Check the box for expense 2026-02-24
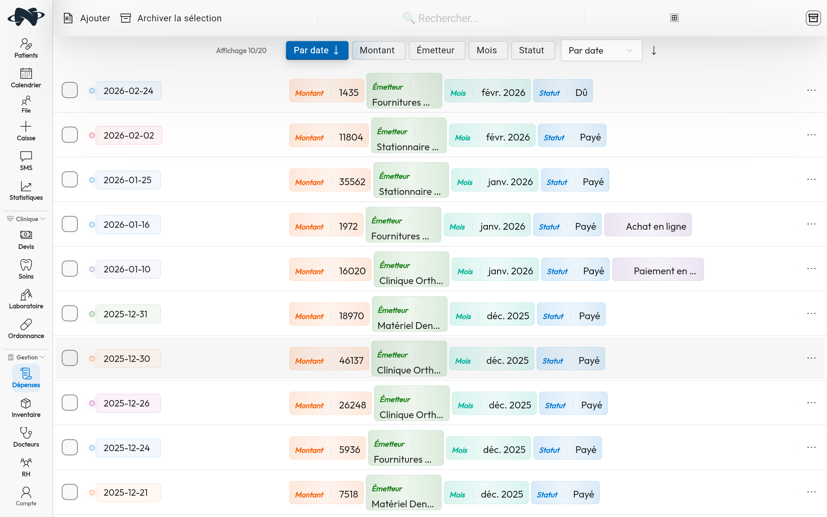The height and width of the screenshot is (517, 827). (x=70, y=90)
